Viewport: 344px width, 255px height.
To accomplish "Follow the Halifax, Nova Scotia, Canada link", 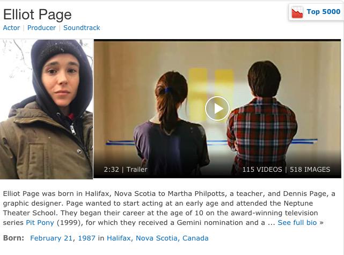I will [158, 238].
